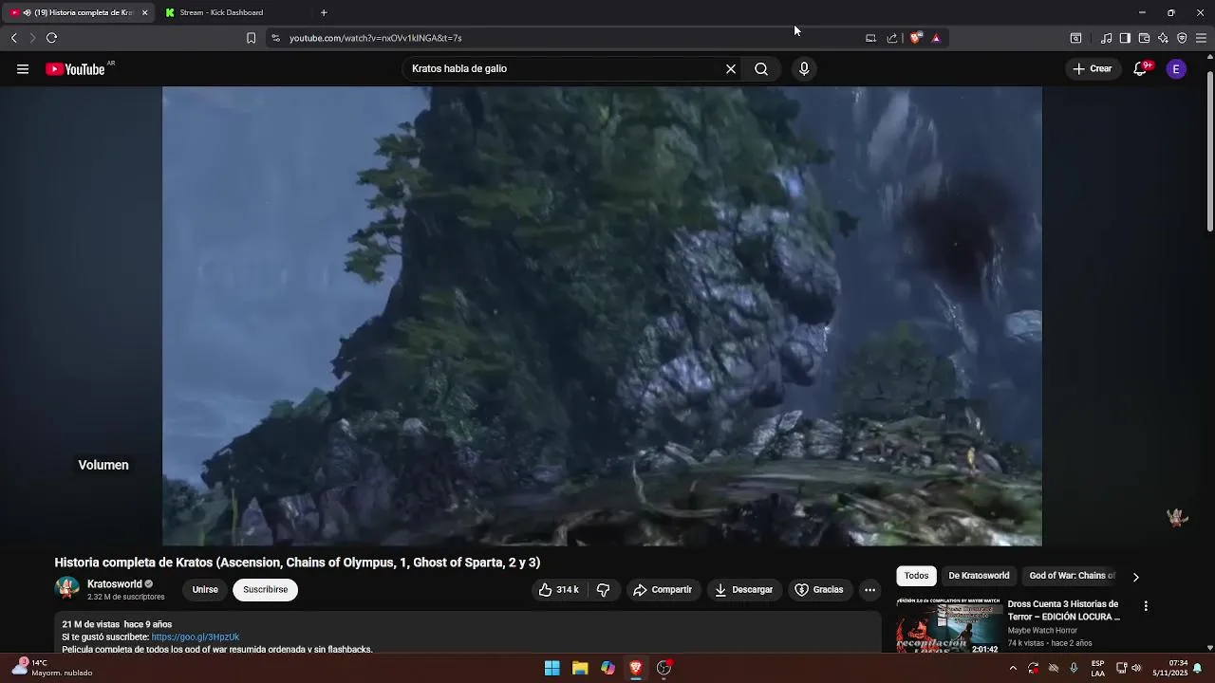Click the magnifier search button
Image resolution: width=1215 pixels, height=683 pixels.
[x=761, y=69]
